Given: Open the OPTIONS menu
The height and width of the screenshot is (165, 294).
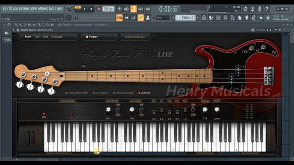Looking at the screenshot, I should click(43, 9).
